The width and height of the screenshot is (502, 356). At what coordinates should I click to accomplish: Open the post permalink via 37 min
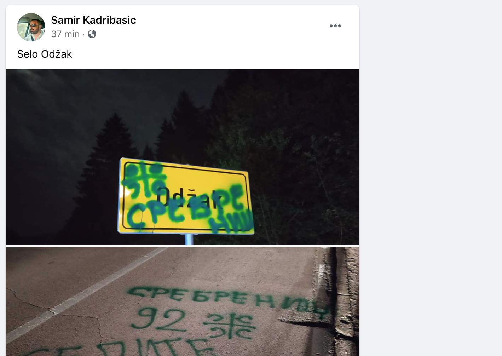click(65, 34)
